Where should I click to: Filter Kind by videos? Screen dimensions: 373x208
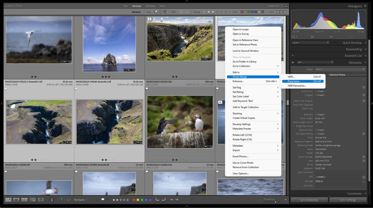point(285,12)
